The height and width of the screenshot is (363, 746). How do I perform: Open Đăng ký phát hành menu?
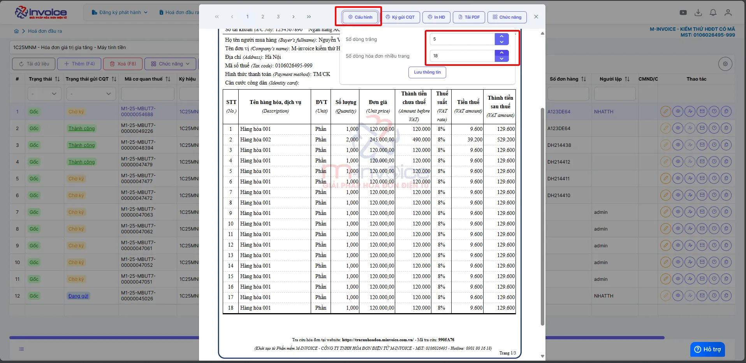pos(120,12)
